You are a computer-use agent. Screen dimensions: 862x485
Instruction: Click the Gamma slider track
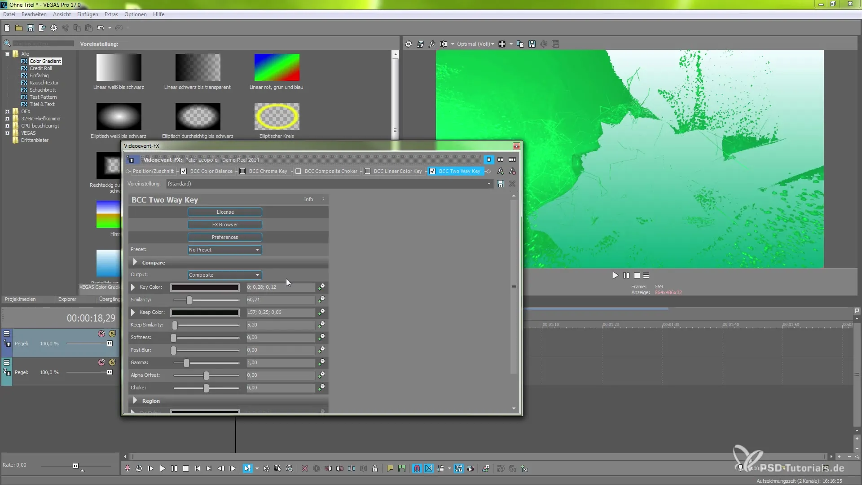[x=207, y=363]
